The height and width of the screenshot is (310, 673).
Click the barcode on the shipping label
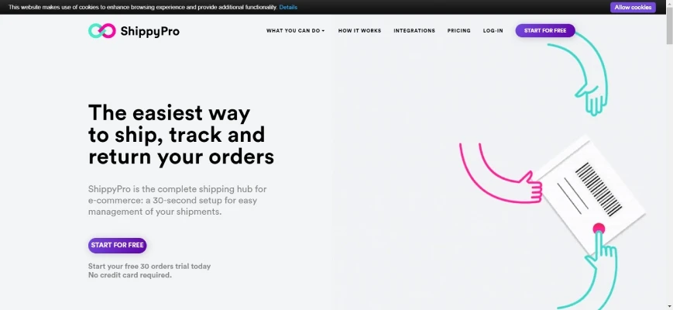click(x=599, y=189)
